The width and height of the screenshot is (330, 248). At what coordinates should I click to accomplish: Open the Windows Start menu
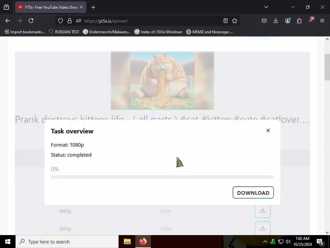(x=8, y=242)
